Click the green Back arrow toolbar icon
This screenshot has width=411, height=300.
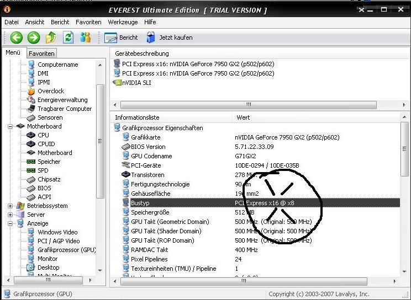coord(16,37)
